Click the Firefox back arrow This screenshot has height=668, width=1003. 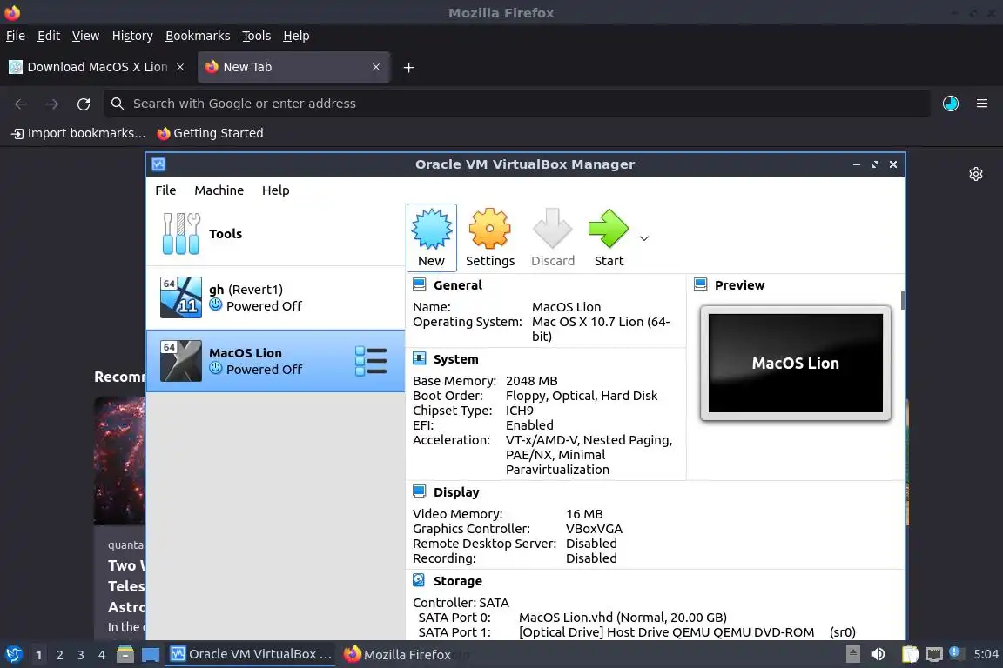coord(21,104)
